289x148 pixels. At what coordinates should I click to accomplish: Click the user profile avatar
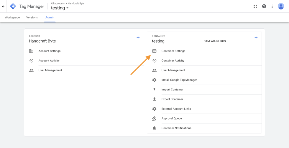pos(281,6)
